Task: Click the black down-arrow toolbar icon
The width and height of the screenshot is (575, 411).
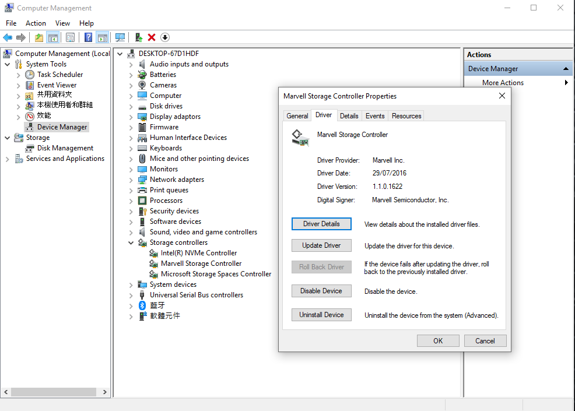Action: [165, 37]
